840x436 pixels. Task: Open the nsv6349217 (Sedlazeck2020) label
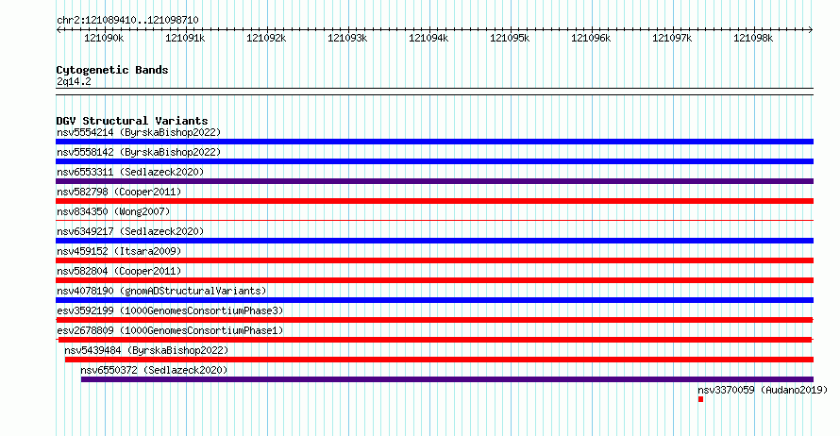click(x=130, y=231)
